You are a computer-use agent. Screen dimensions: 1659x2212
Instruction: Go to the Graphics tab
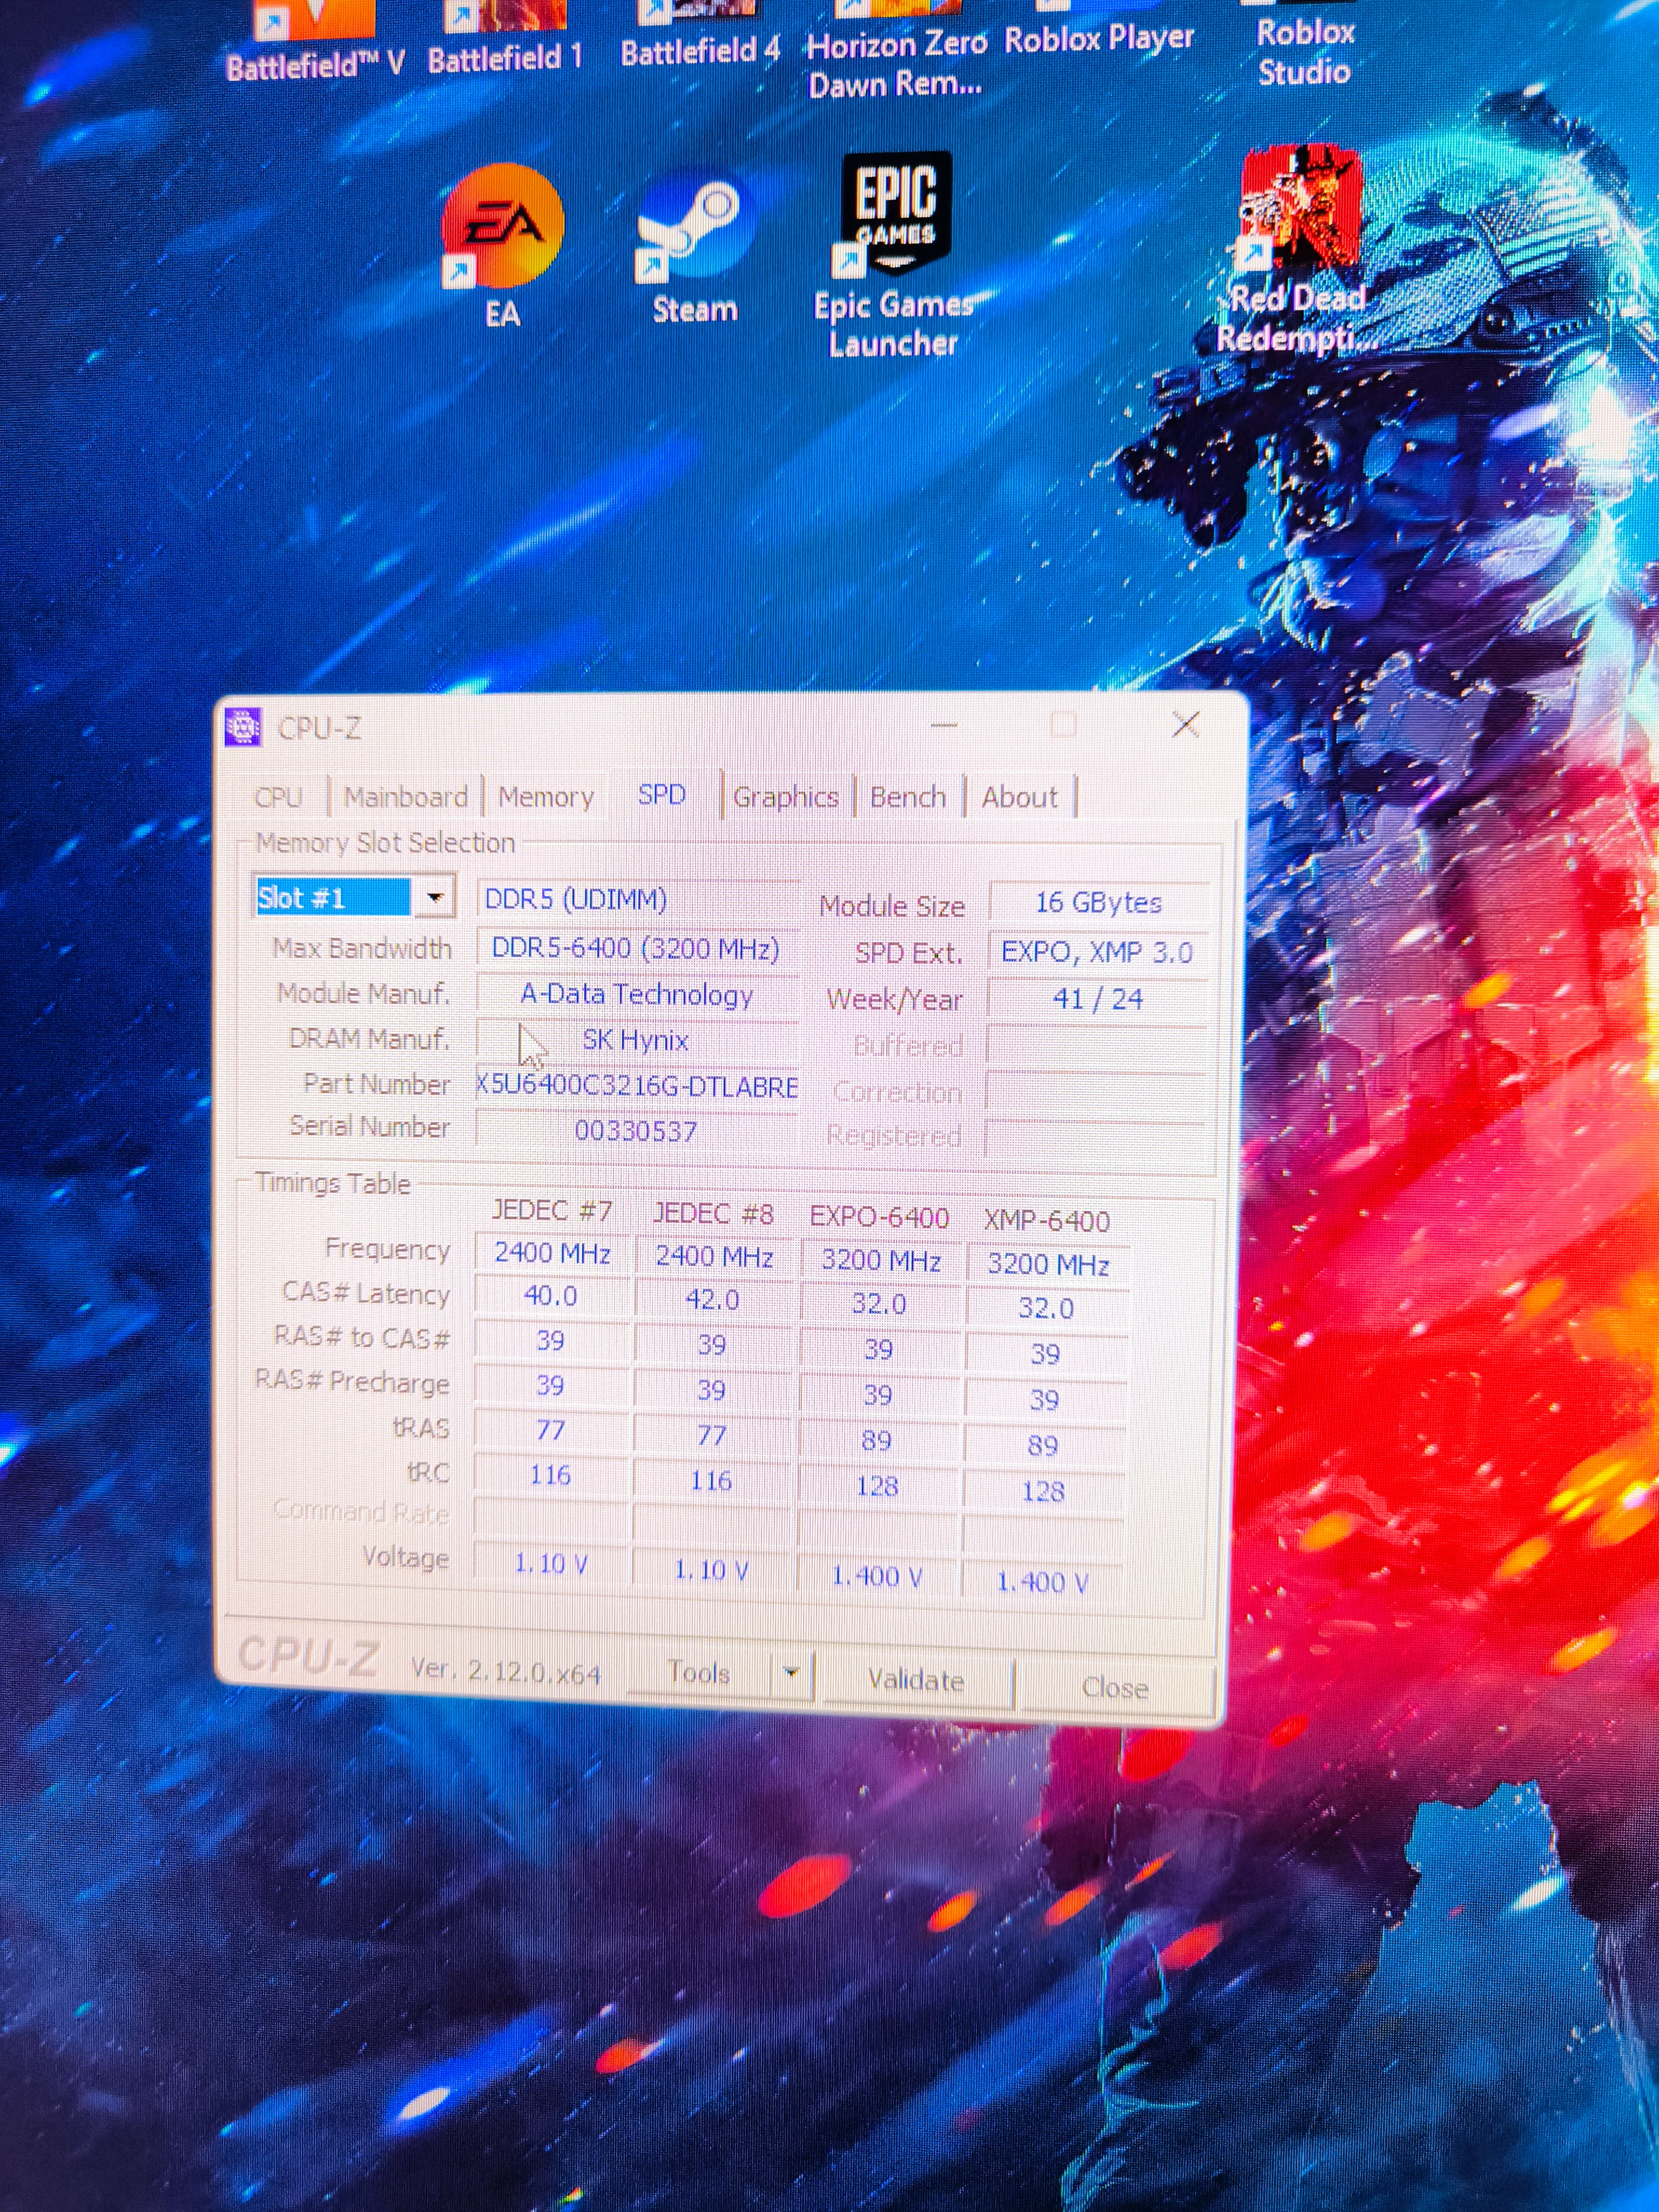tap(785, 797)
